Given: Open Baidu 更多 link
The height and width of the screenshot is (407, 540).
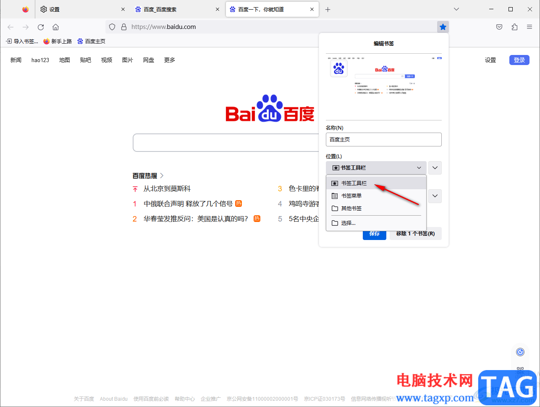Looking at the screenshot, I should (170, 60).
